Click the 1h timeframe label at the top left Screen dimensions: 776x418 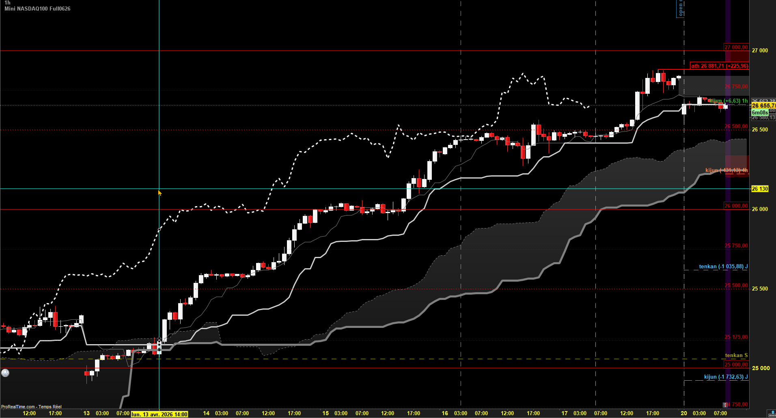(x=7, y=3)
